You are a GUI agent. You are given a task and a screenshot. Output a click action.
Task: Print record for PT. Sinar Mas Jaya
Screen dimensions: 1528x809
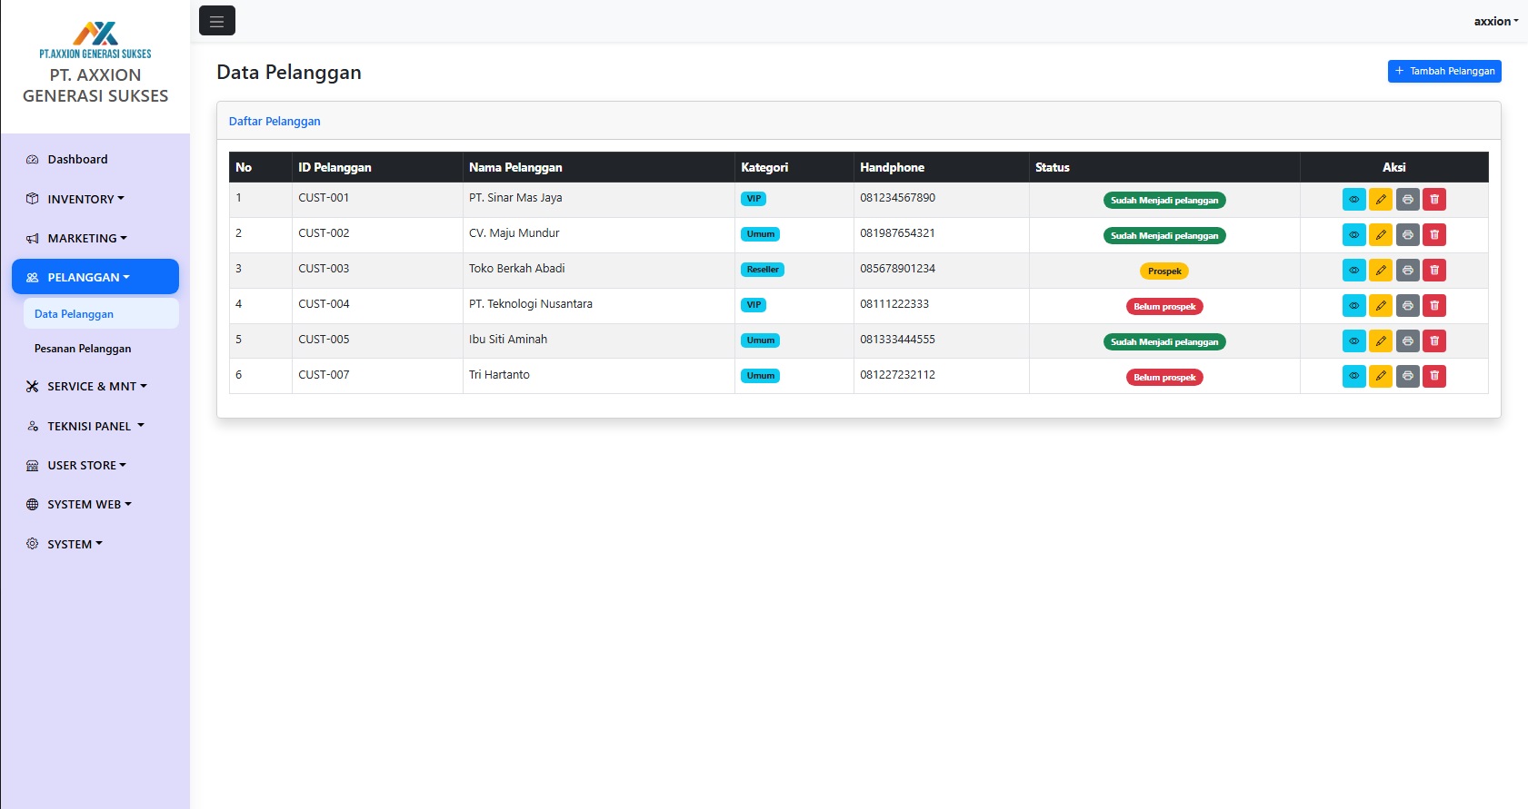click(x=1407, y=200)
